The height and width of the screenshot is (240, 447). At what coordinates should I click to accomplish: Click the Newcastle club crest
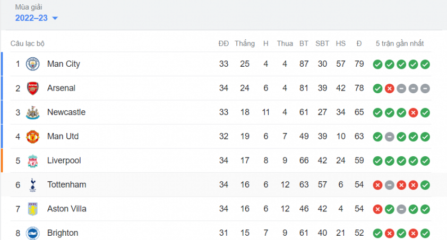click(x=33, y=112)
